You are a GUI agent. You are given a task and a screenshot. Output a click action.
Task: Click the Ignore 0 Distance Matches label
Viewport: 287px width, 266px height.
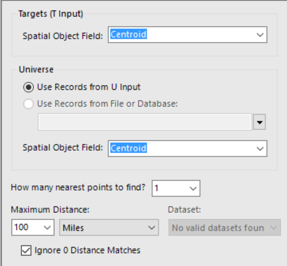coord(88,250)
